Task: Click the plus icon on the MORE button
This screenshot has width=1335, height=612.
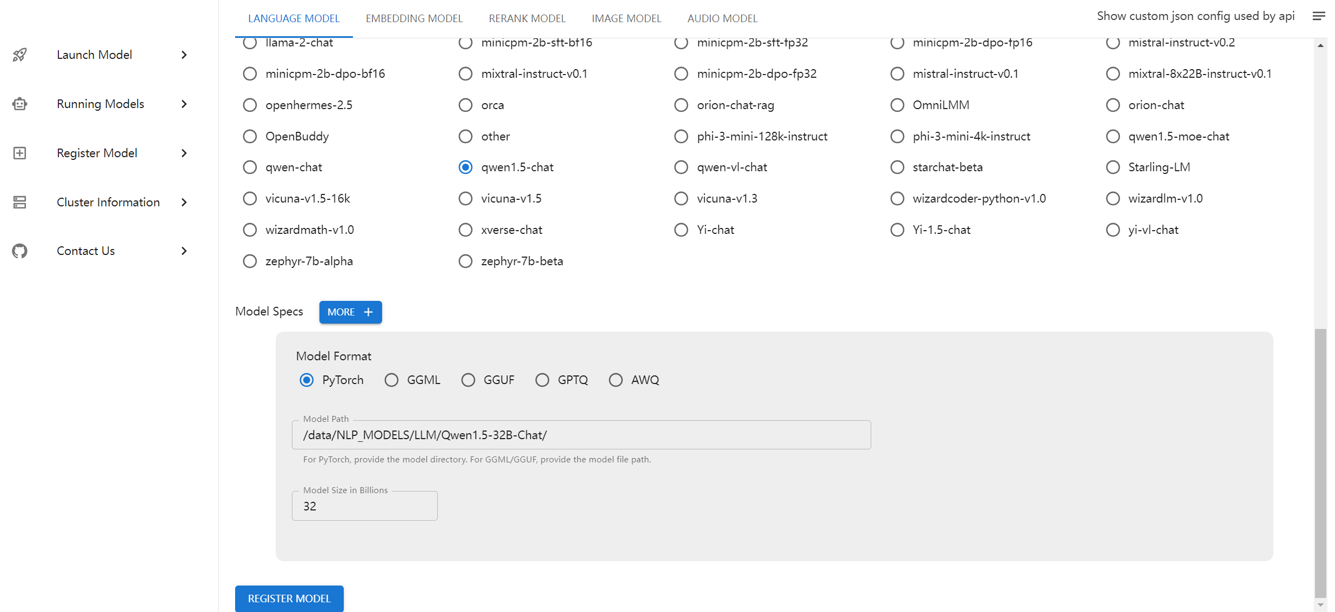Action: 368,312
